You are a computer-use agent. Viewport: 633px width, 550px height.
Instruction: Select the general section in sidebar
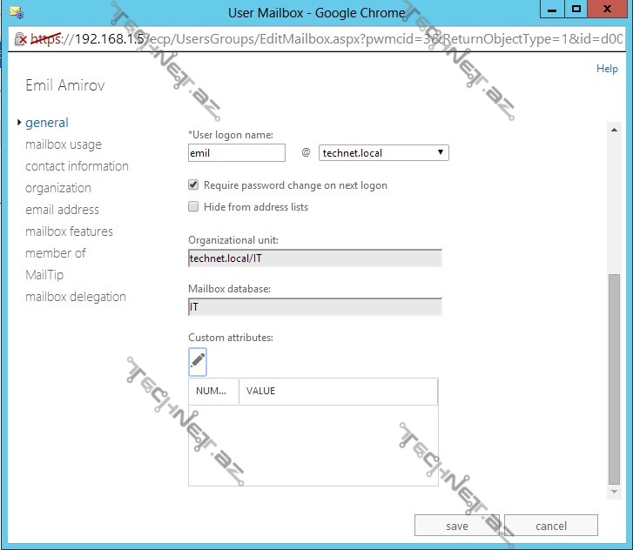pos(47,123)
